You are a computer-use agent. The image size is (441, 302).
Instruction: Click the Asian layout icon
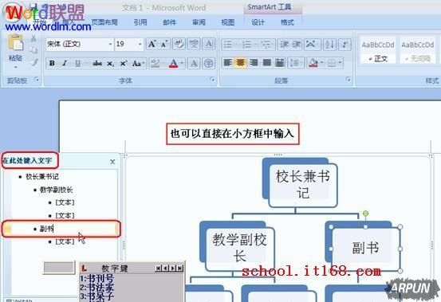coord(311,45)
